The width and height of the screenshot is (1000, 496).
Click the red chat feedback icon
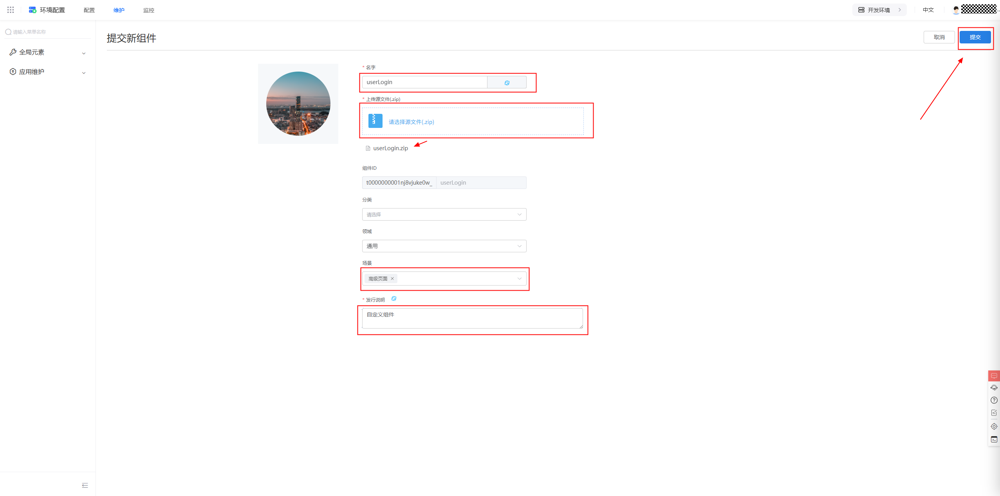point(994,376)
